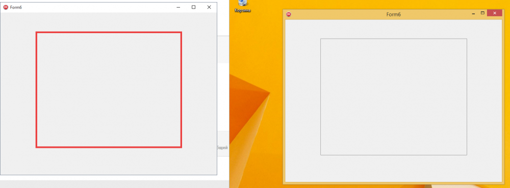Minimize the left Form6 window
Screen dimensions: 510x188
pyautogui.click(x=178, y=7)
